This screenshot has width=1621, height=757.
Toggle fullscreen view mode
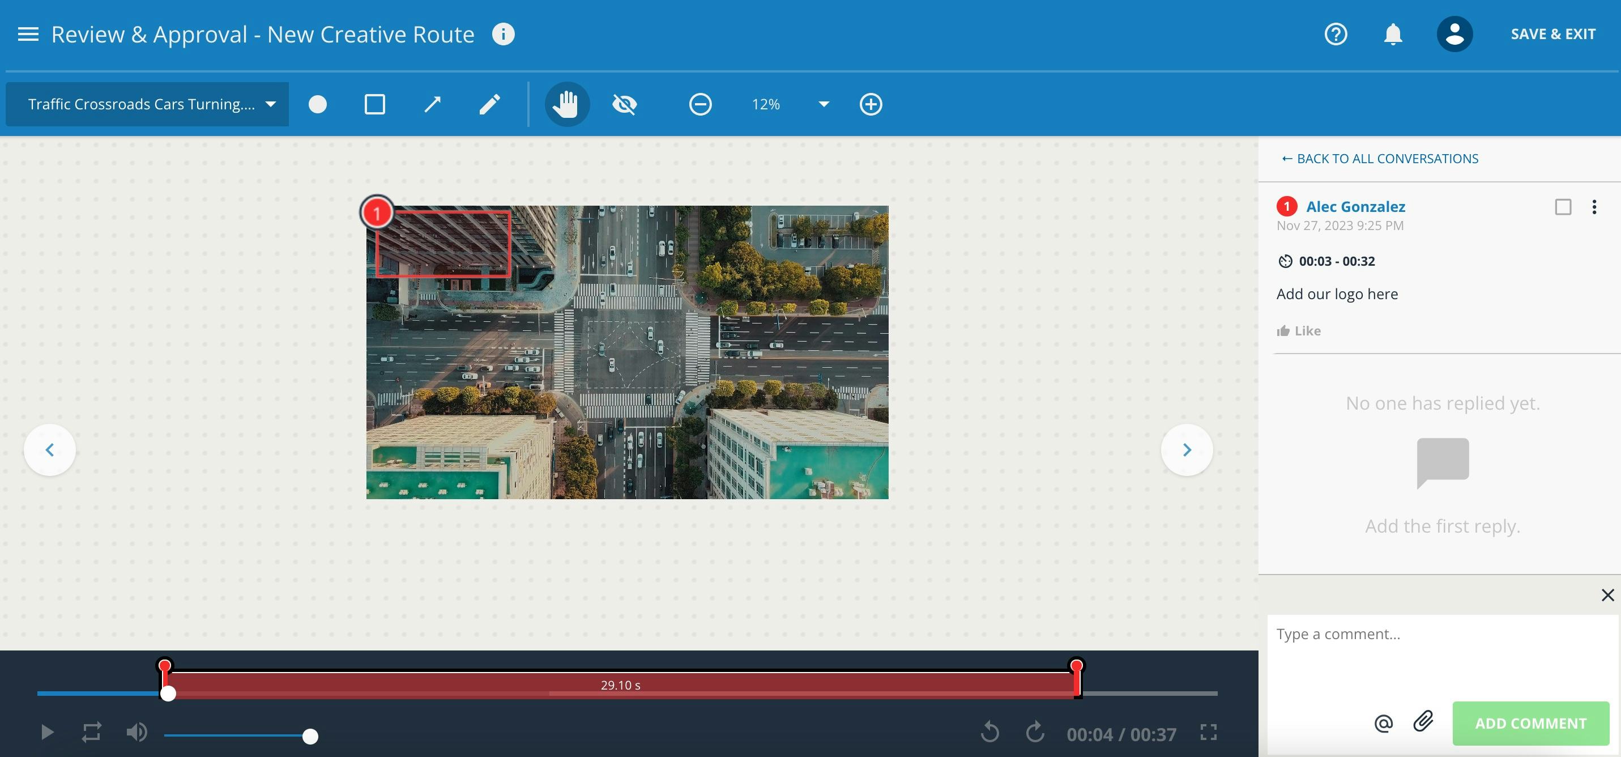[x=1209, y=731]
